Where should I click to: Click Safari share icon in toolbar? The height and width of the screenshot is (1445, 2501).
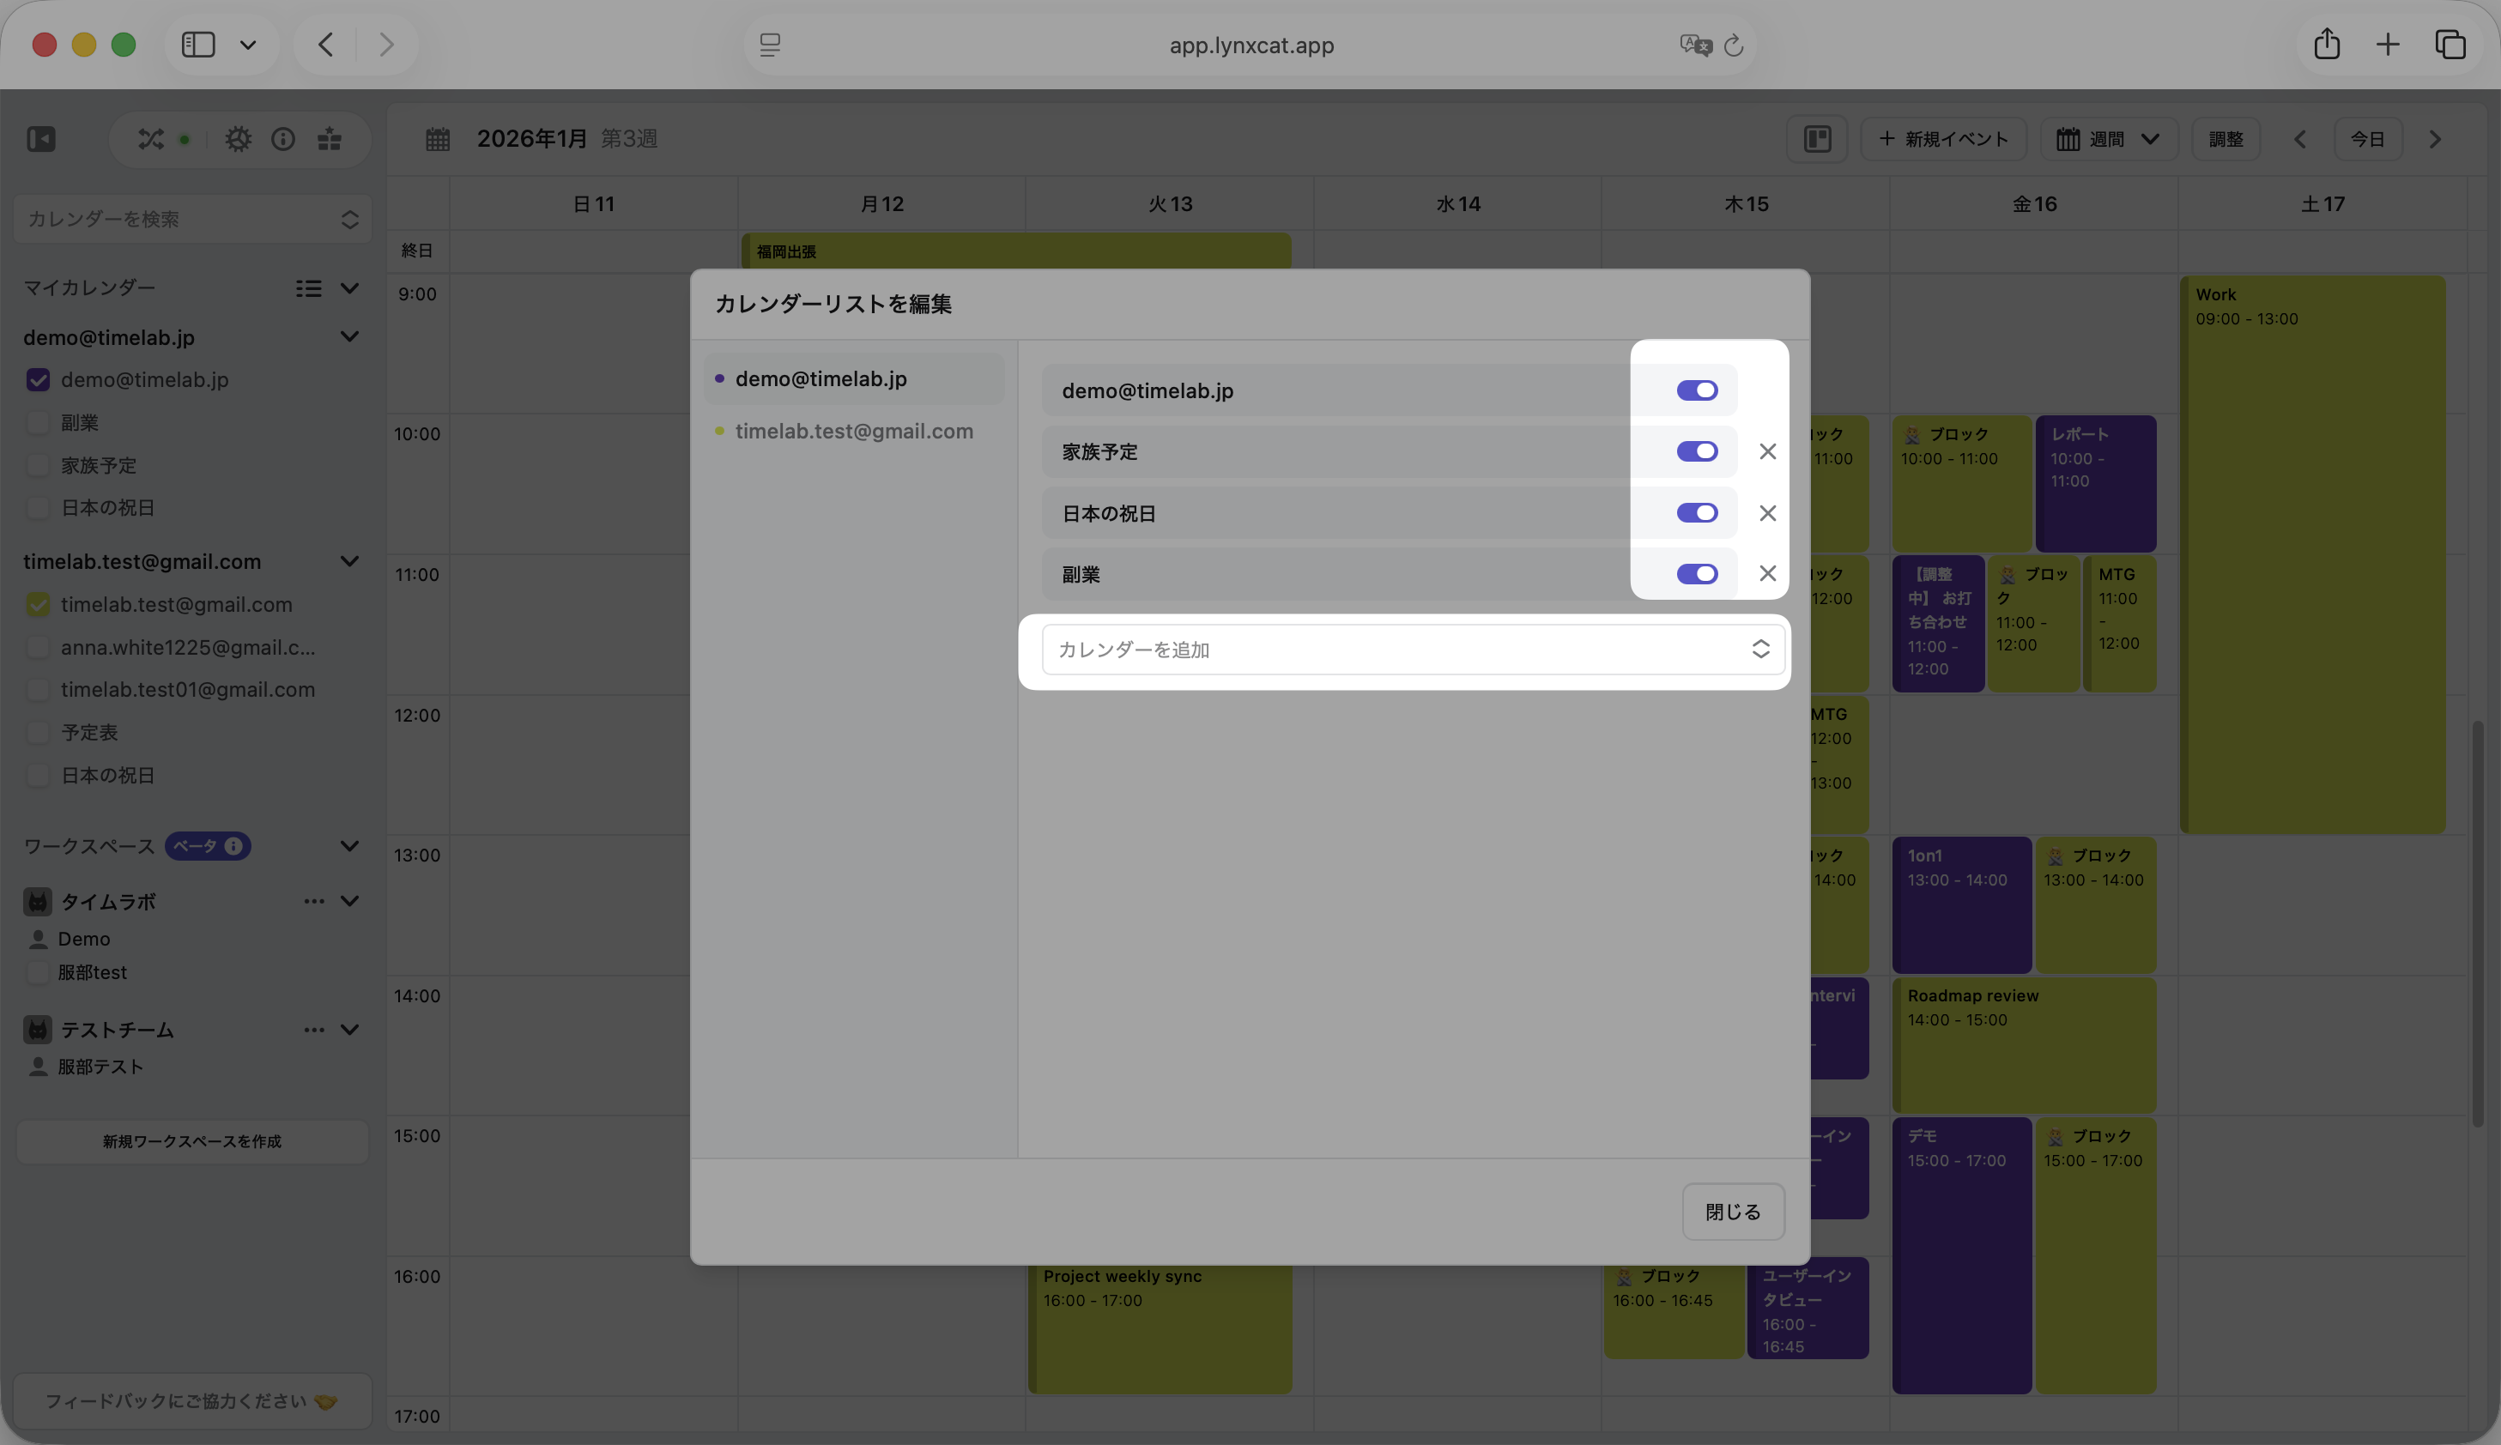coord(2326,45)
